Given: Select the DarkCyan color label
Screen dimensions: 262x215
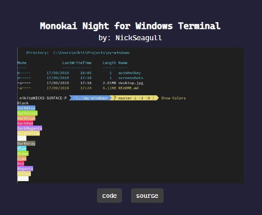Looking at the screenshot, I should pyautogui.click(x=26, y=118).
